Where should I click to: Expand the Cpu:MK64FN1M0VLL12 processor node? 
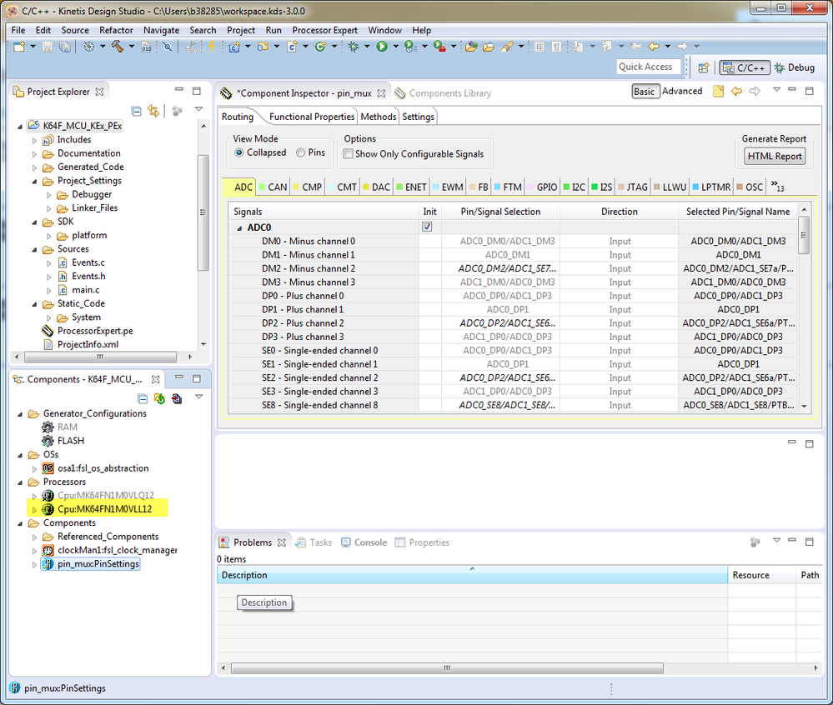34,509
